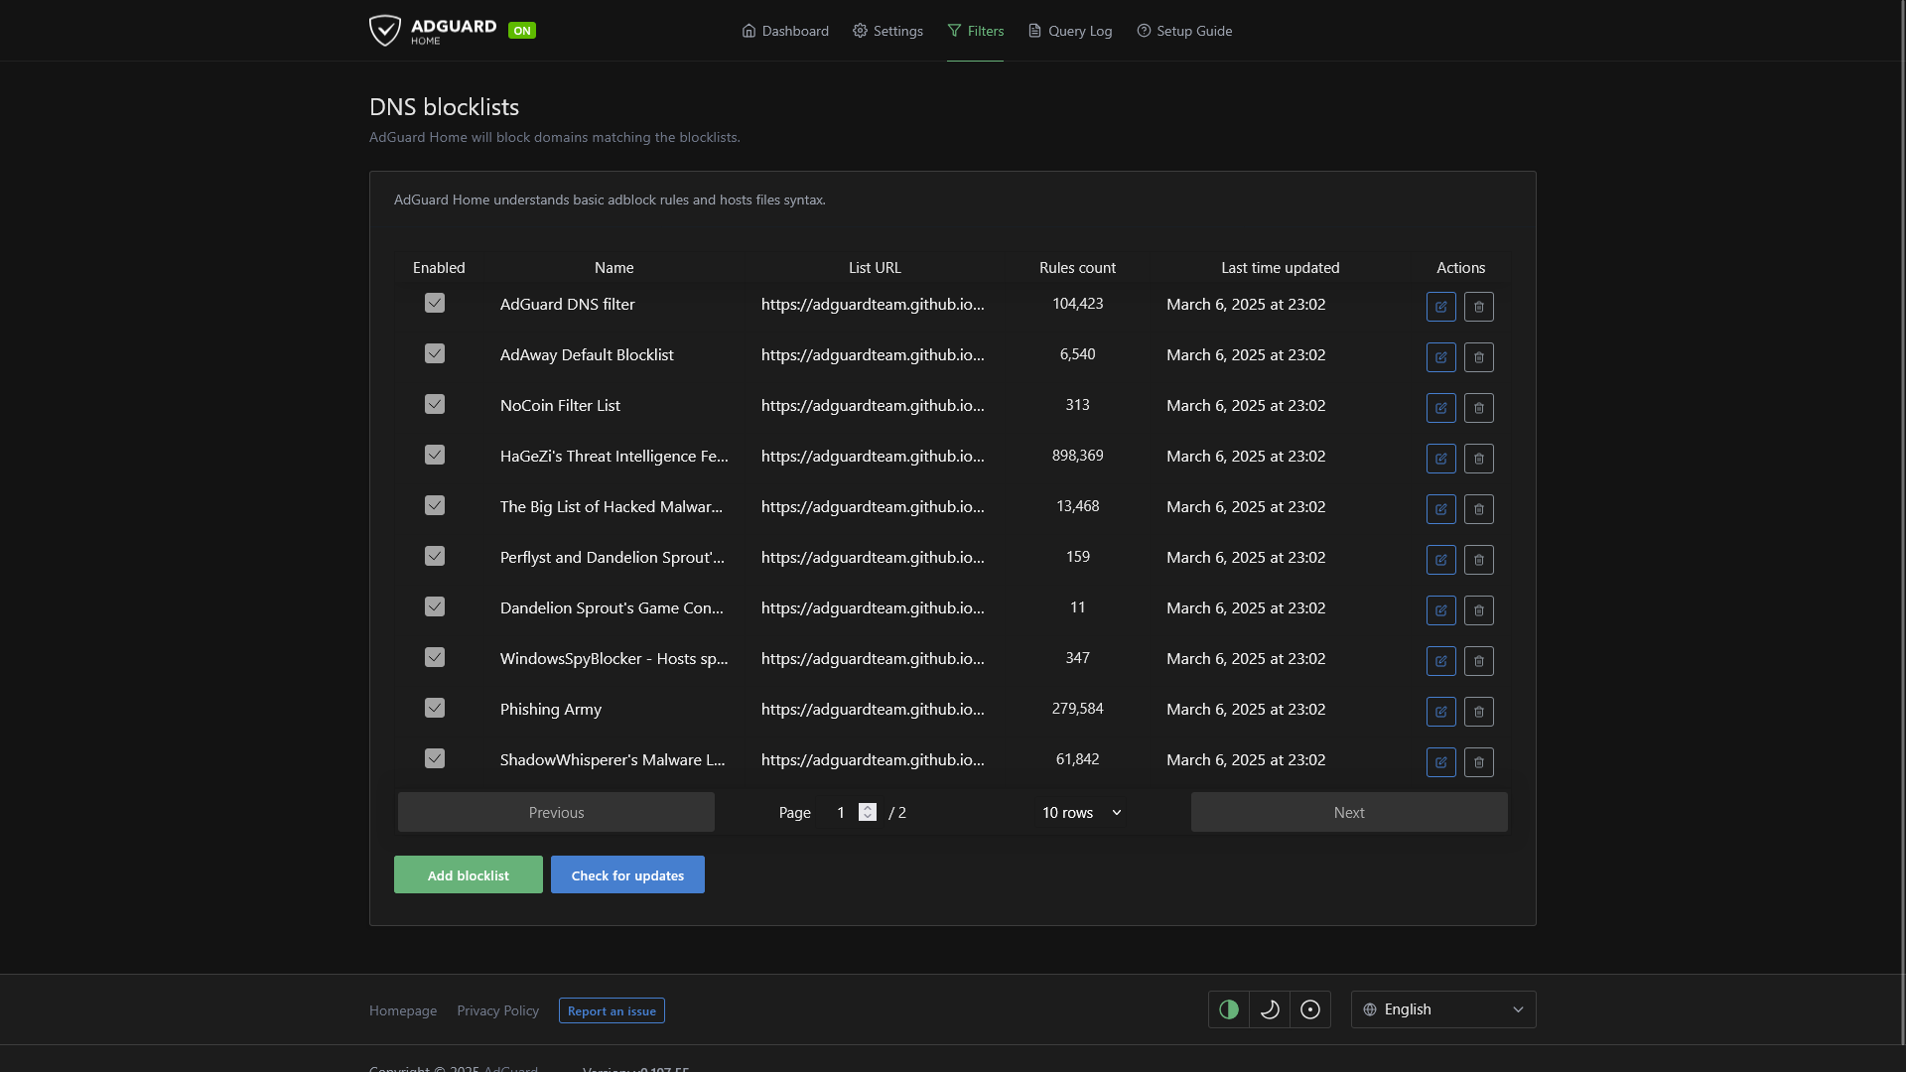Viewport: 1906px width, 1072px height.
Task: Edit the AdGuard DNS filter blocklist
Action: pos(1440,307)
